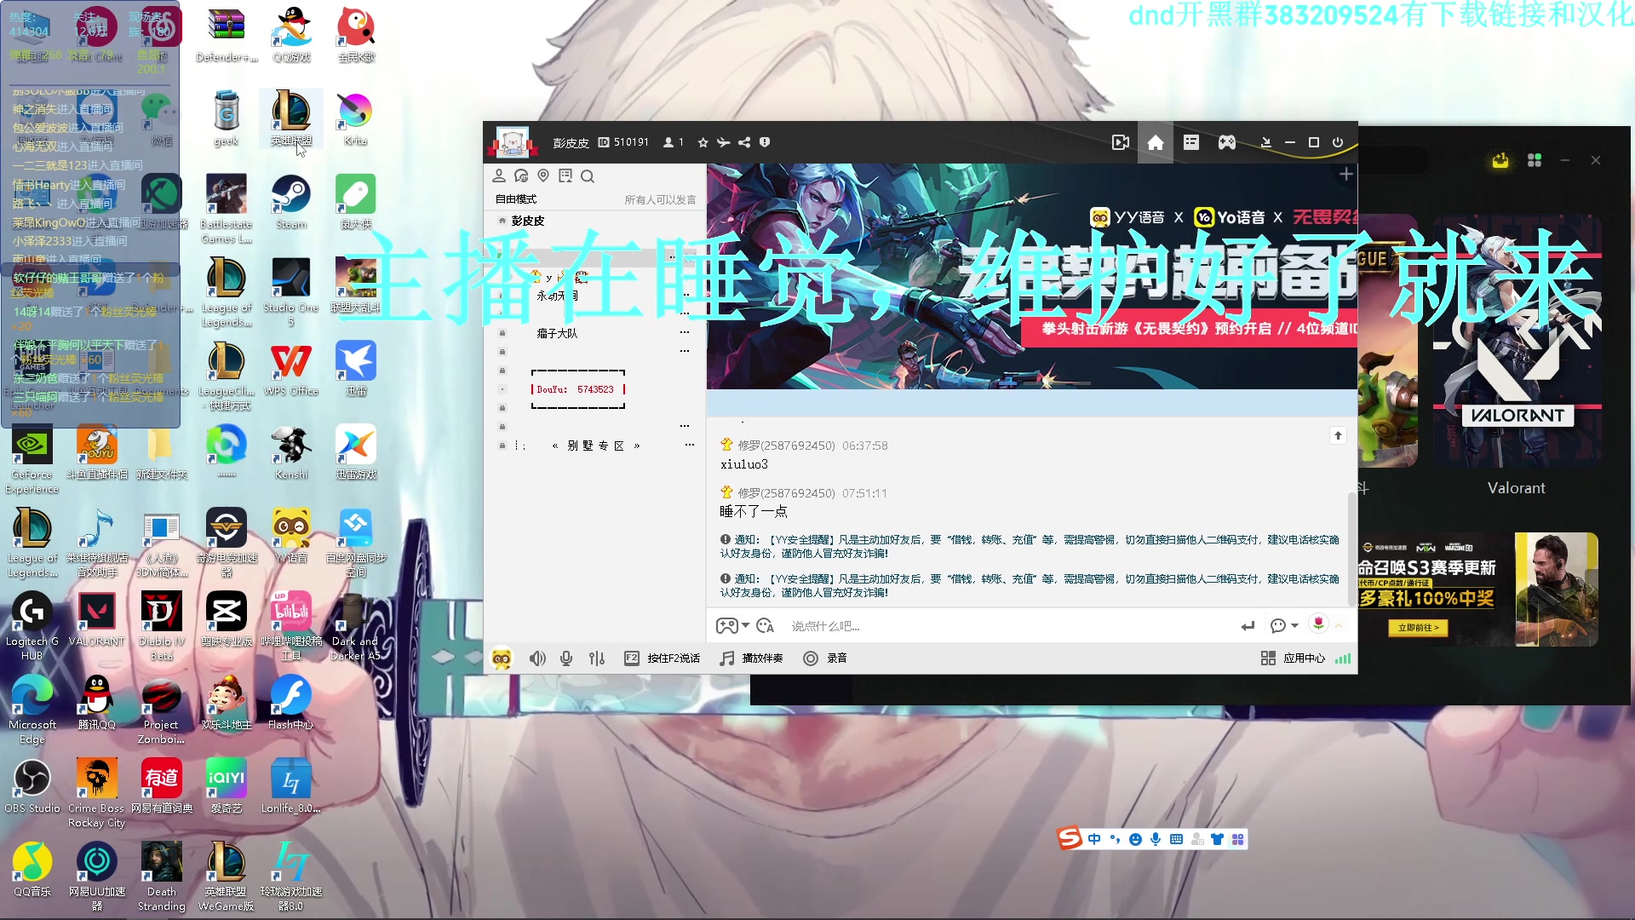Toggle Sogou IME Chinese/English 中 mode
1635x920 pixels.
click(x=1094, y=839)
